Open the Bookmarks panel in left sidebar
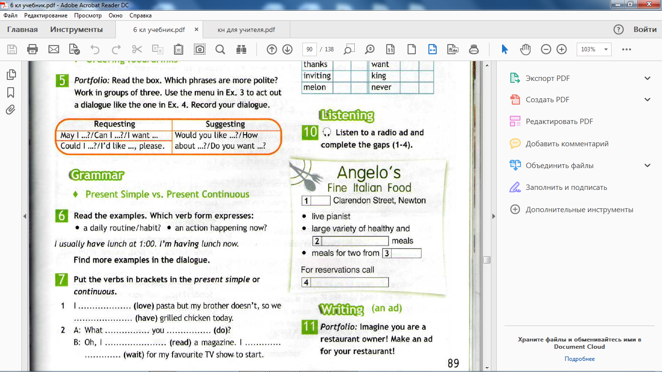Screen dimensions: 662x372 pyautogui.click(x=11, y=92)
